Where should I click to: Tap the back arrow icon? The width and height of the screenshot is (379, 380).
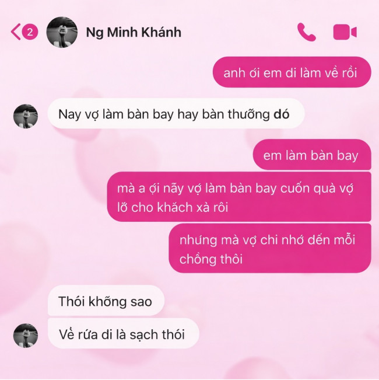click(x=15, y=32)
